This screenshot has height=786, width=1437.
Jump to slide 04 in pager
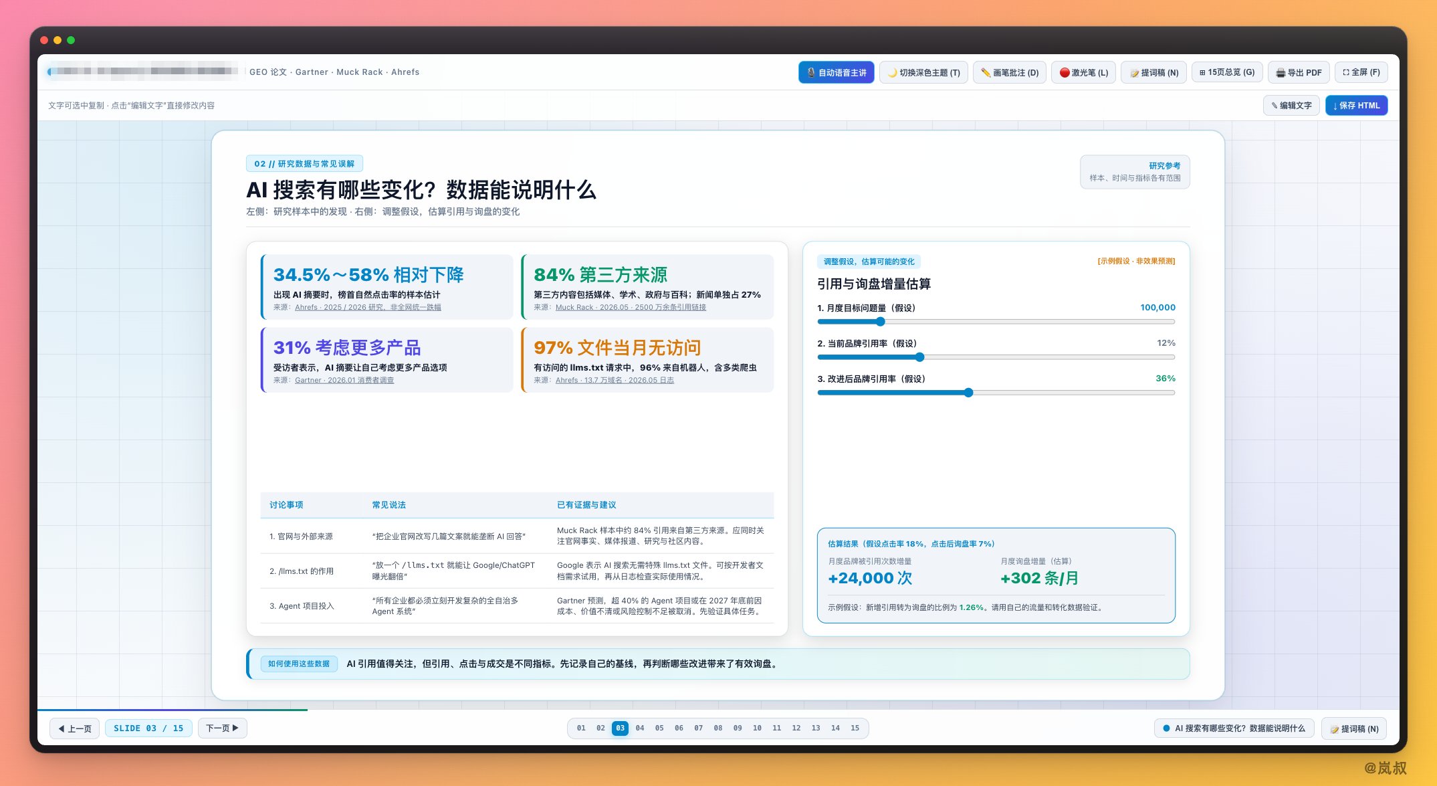click(x=640, y=728)
